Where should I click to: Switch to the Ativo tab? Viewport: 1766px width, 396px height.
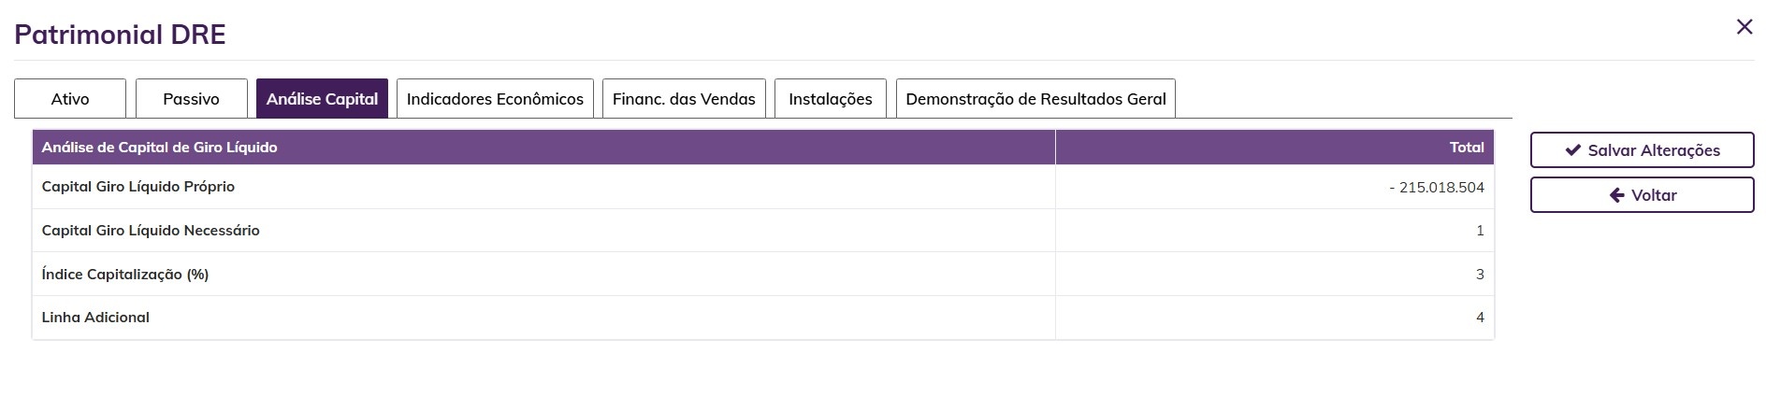[70, 99]
